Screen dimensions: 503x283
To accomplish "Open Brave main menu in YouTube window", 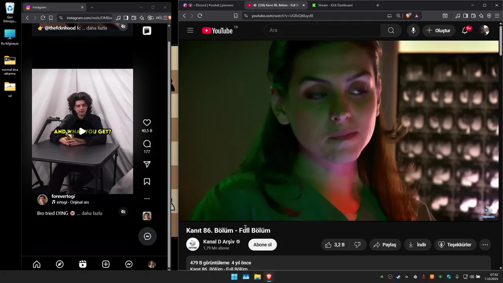I will tap(497, 16).
